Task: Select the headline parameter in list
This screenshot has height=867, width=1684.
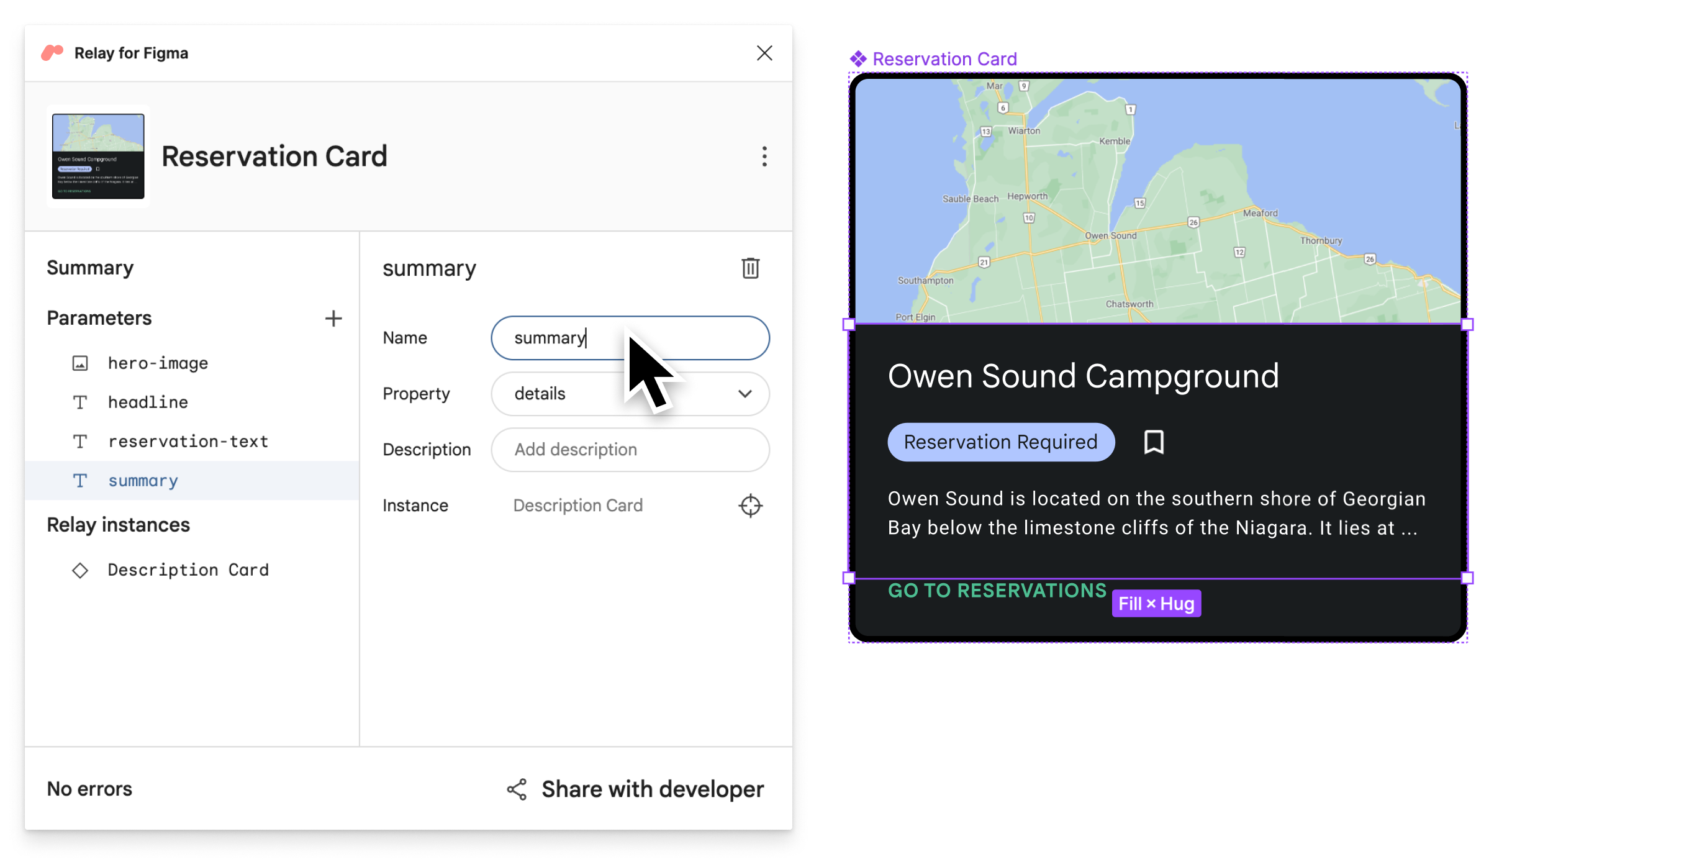Action: (148, 401)
